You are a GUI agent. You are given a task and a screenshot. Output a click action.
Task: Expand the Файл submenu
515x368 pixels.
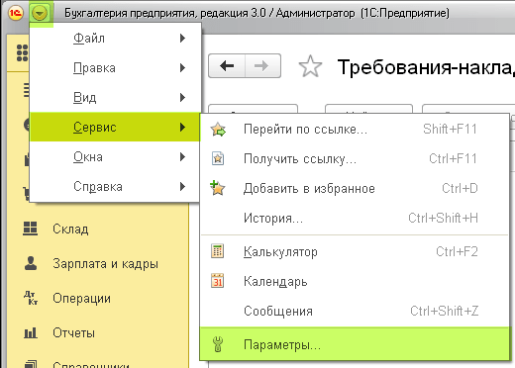tap(115, 39)
